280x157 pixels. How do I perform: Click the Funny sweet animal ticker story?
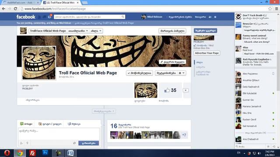[x=255, y=39]
